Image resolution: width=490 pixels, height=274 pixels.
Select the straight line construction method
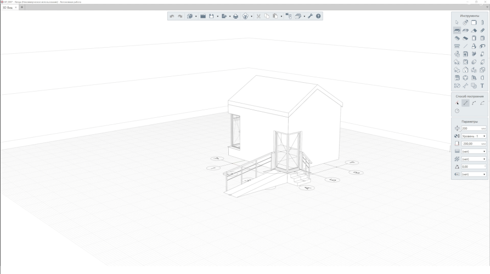465,102
